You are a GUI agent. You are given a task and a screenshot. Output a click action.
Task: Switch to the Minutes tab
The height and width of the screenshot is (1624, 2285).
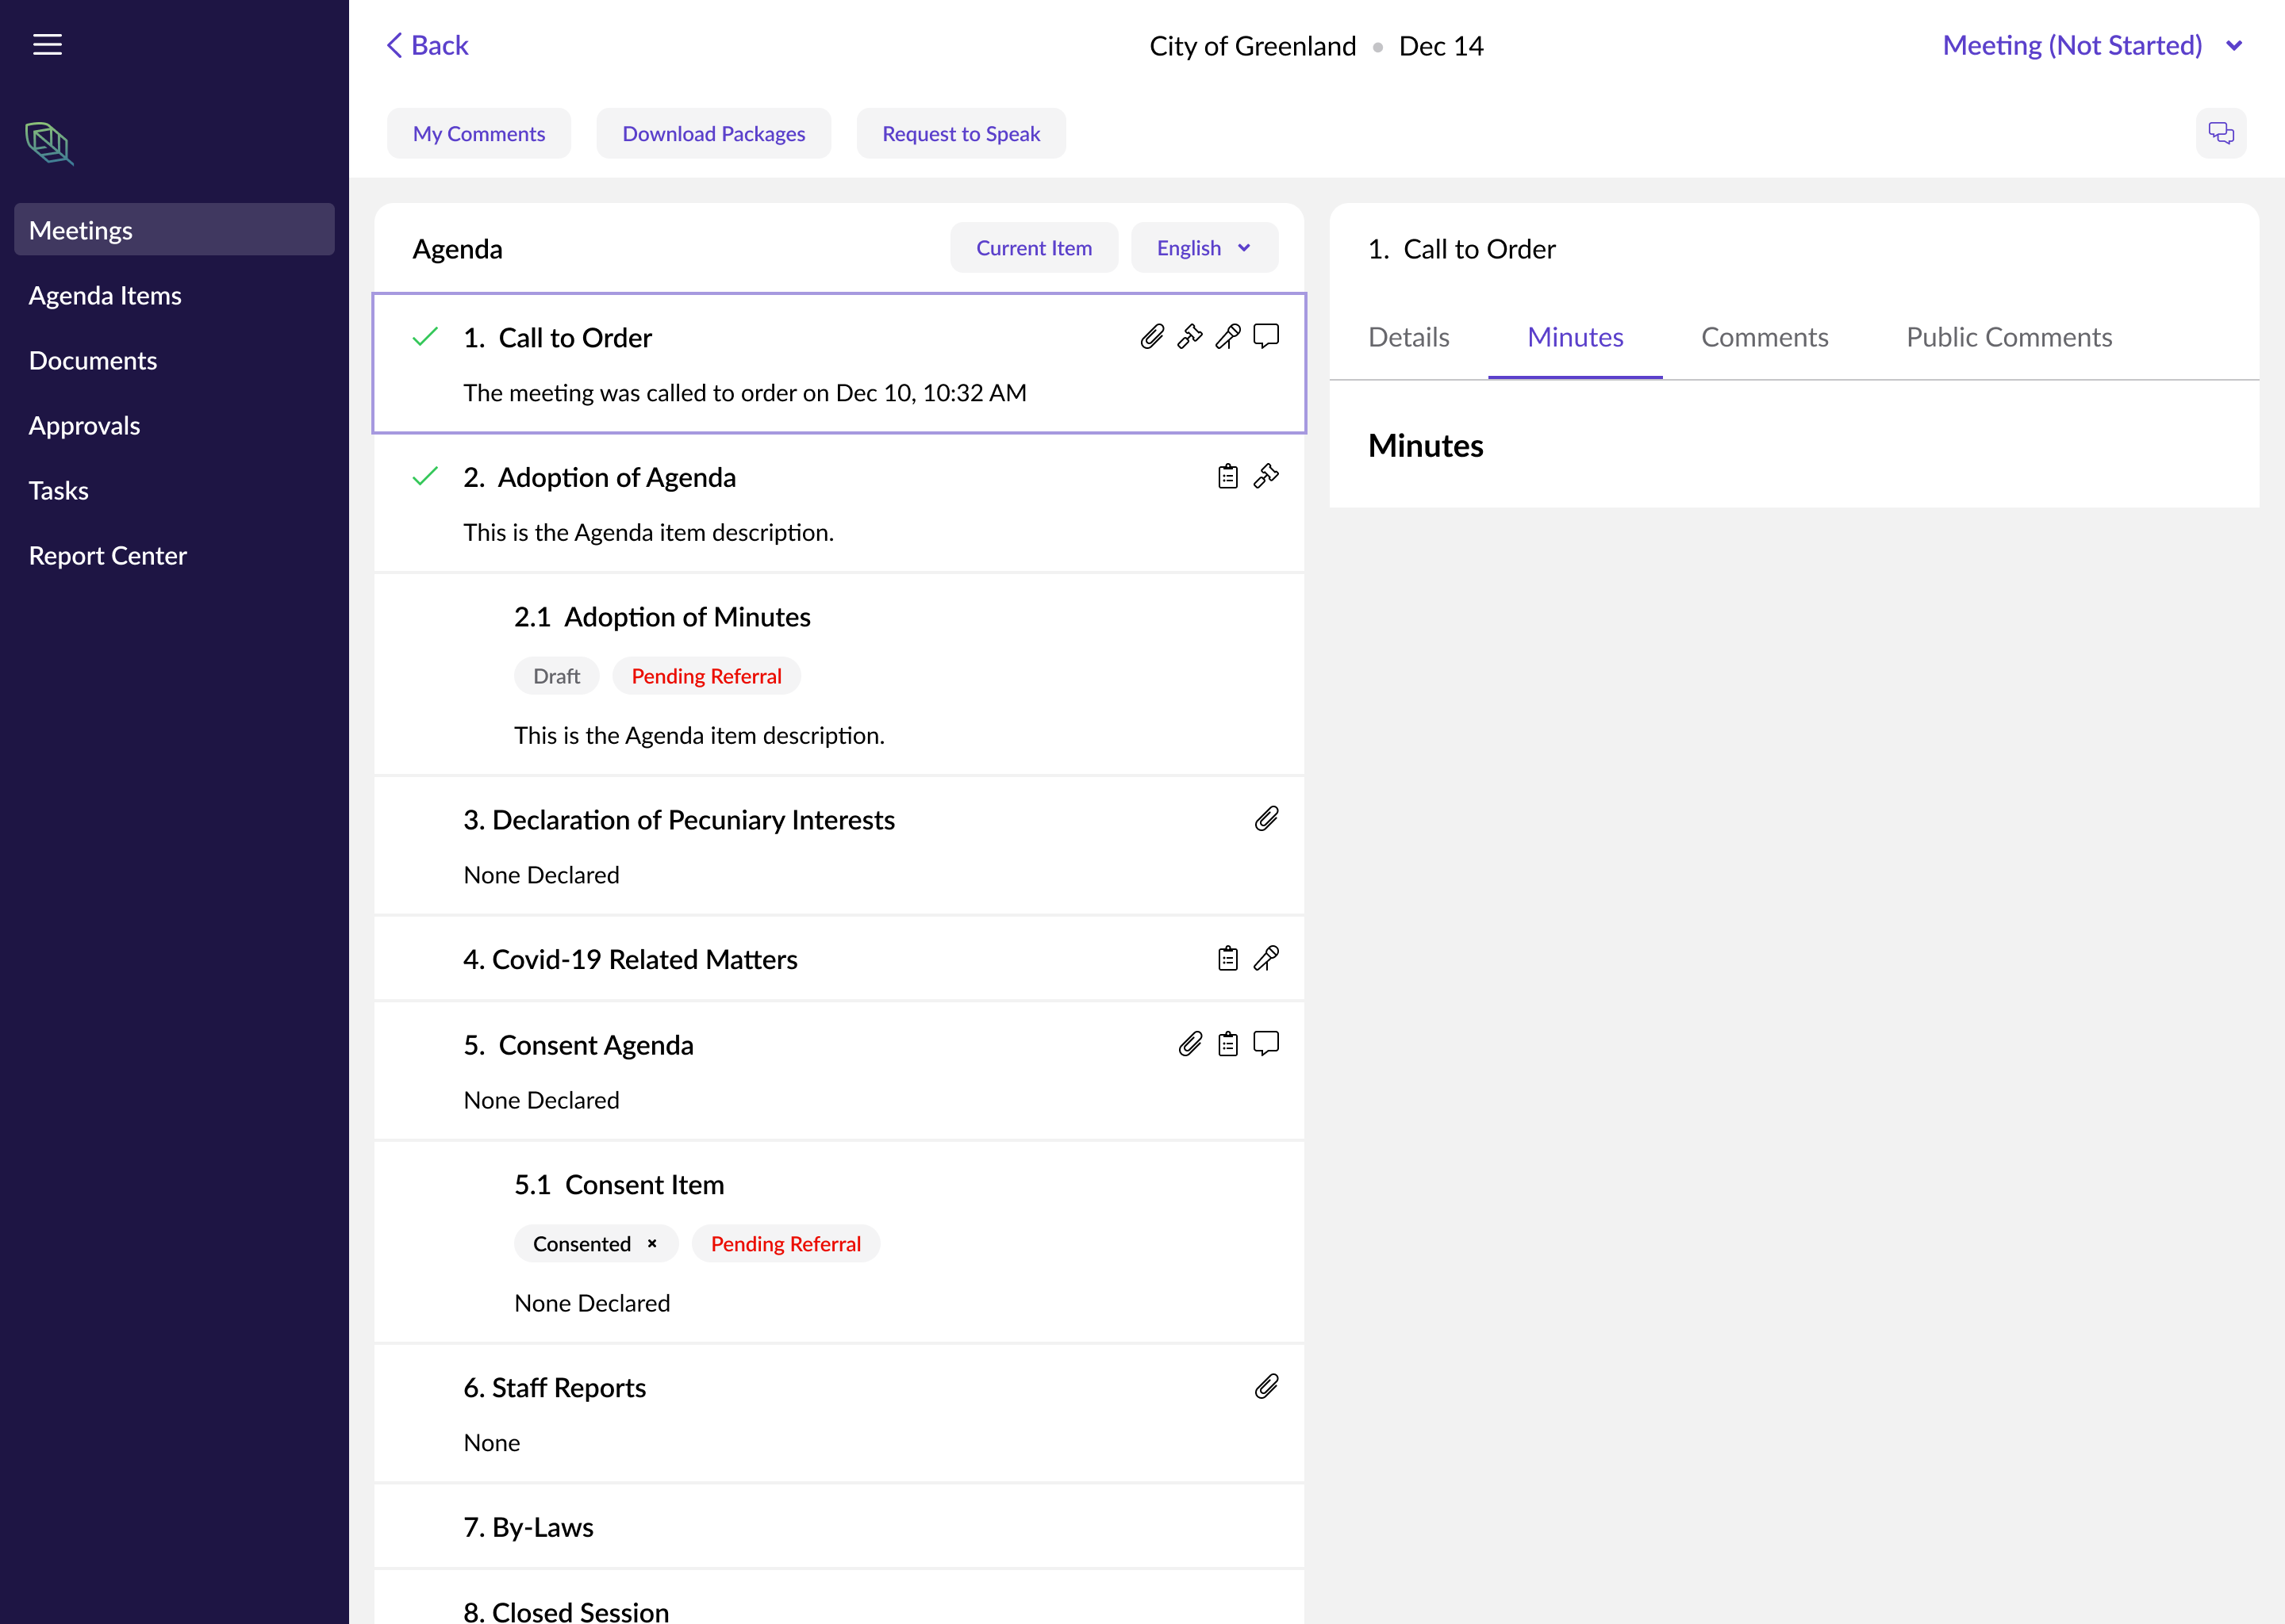[x=1575, y=337]
